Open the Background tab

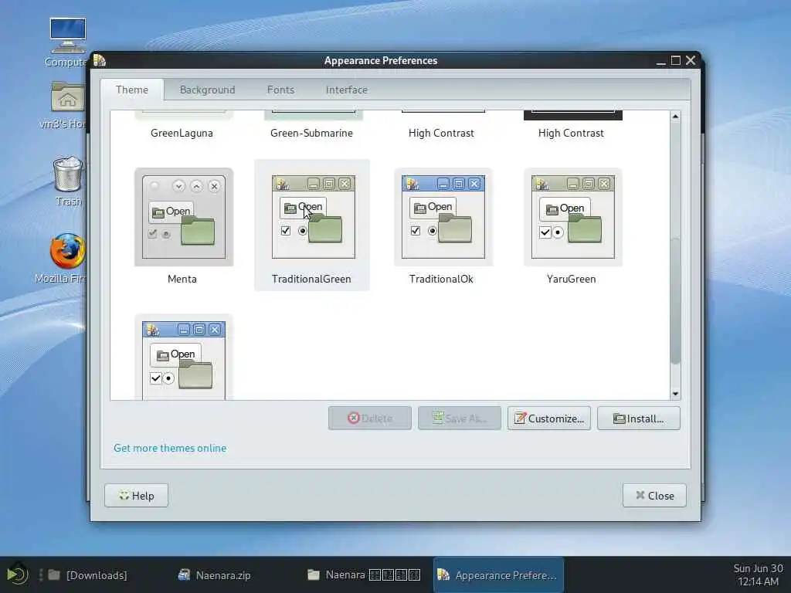click(x=207, y=90)
